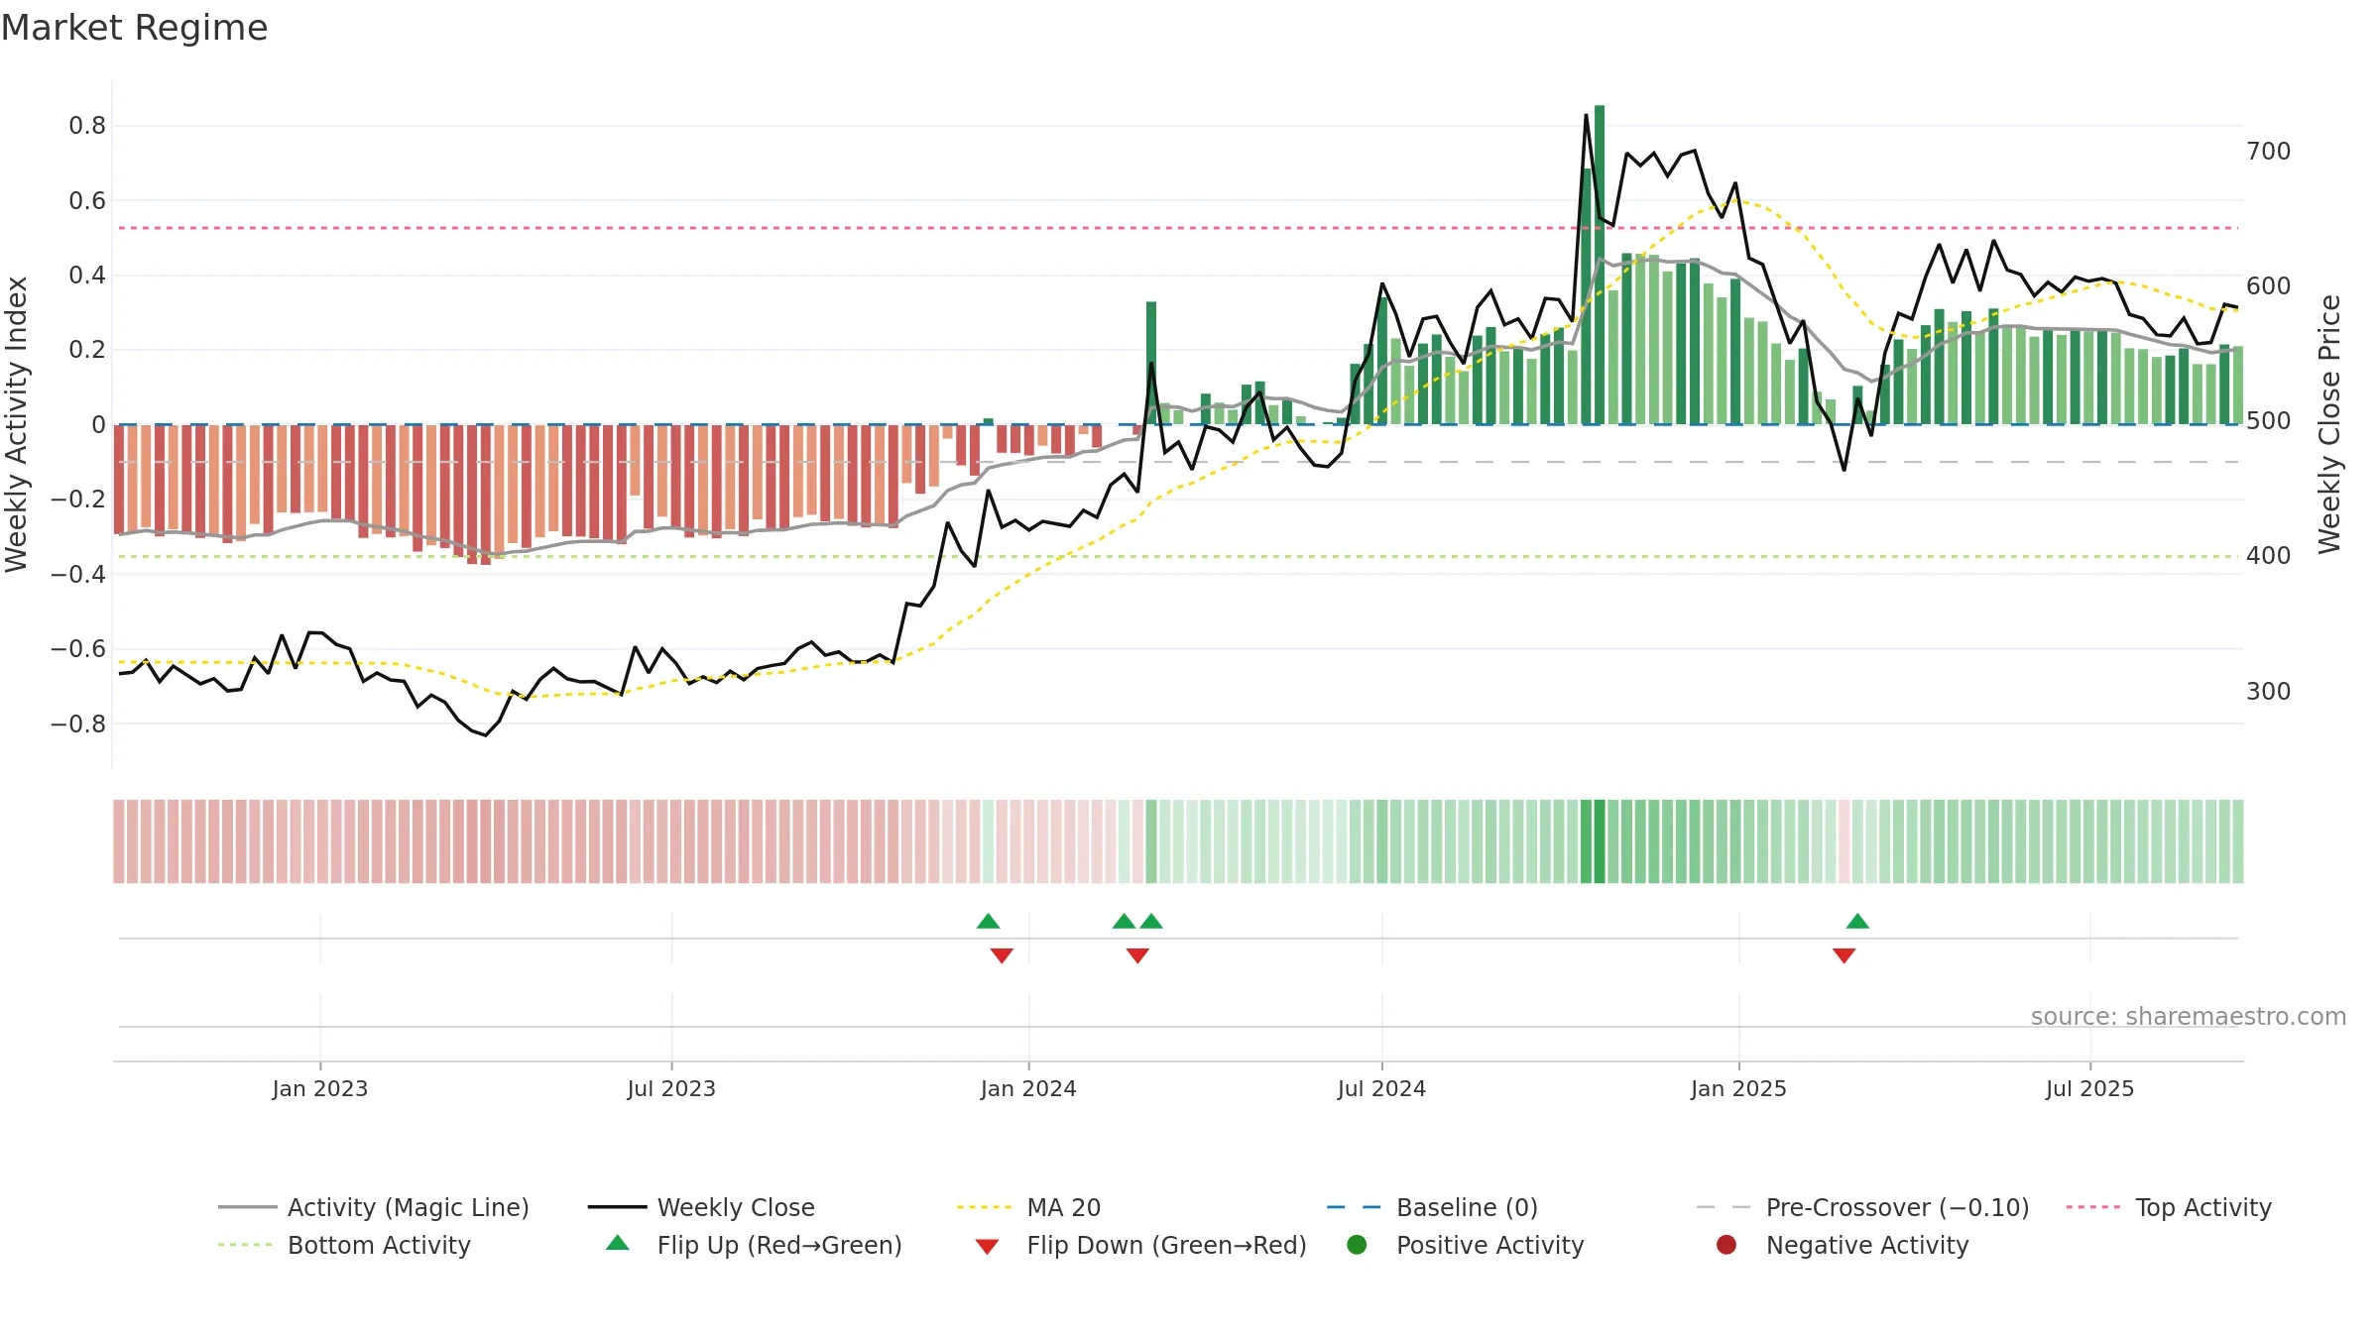Image resolution: width=2380 pixels, height=1338 pixels.
Task: Click the green Positive Activity legend dot
Action: point(1357,1244)
